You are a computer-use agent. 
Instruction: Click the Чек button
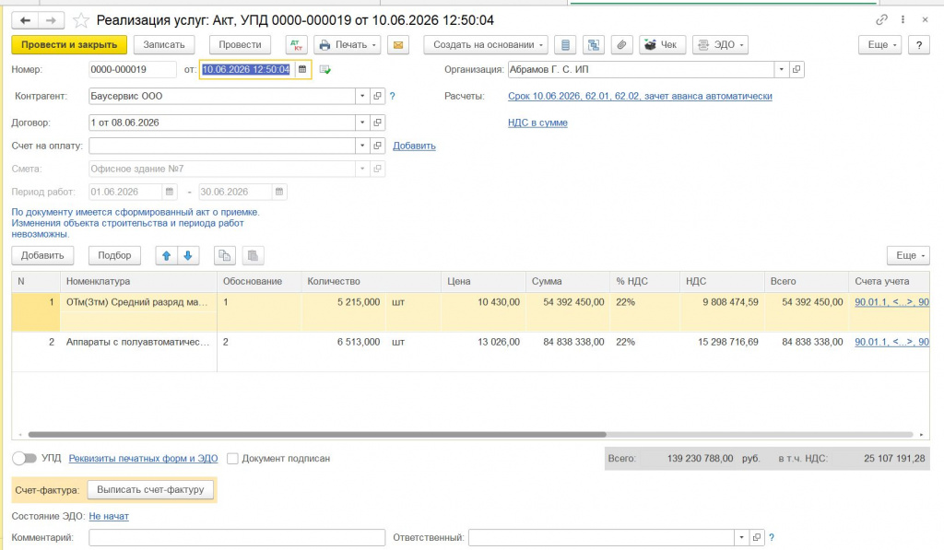coord(662,44)
